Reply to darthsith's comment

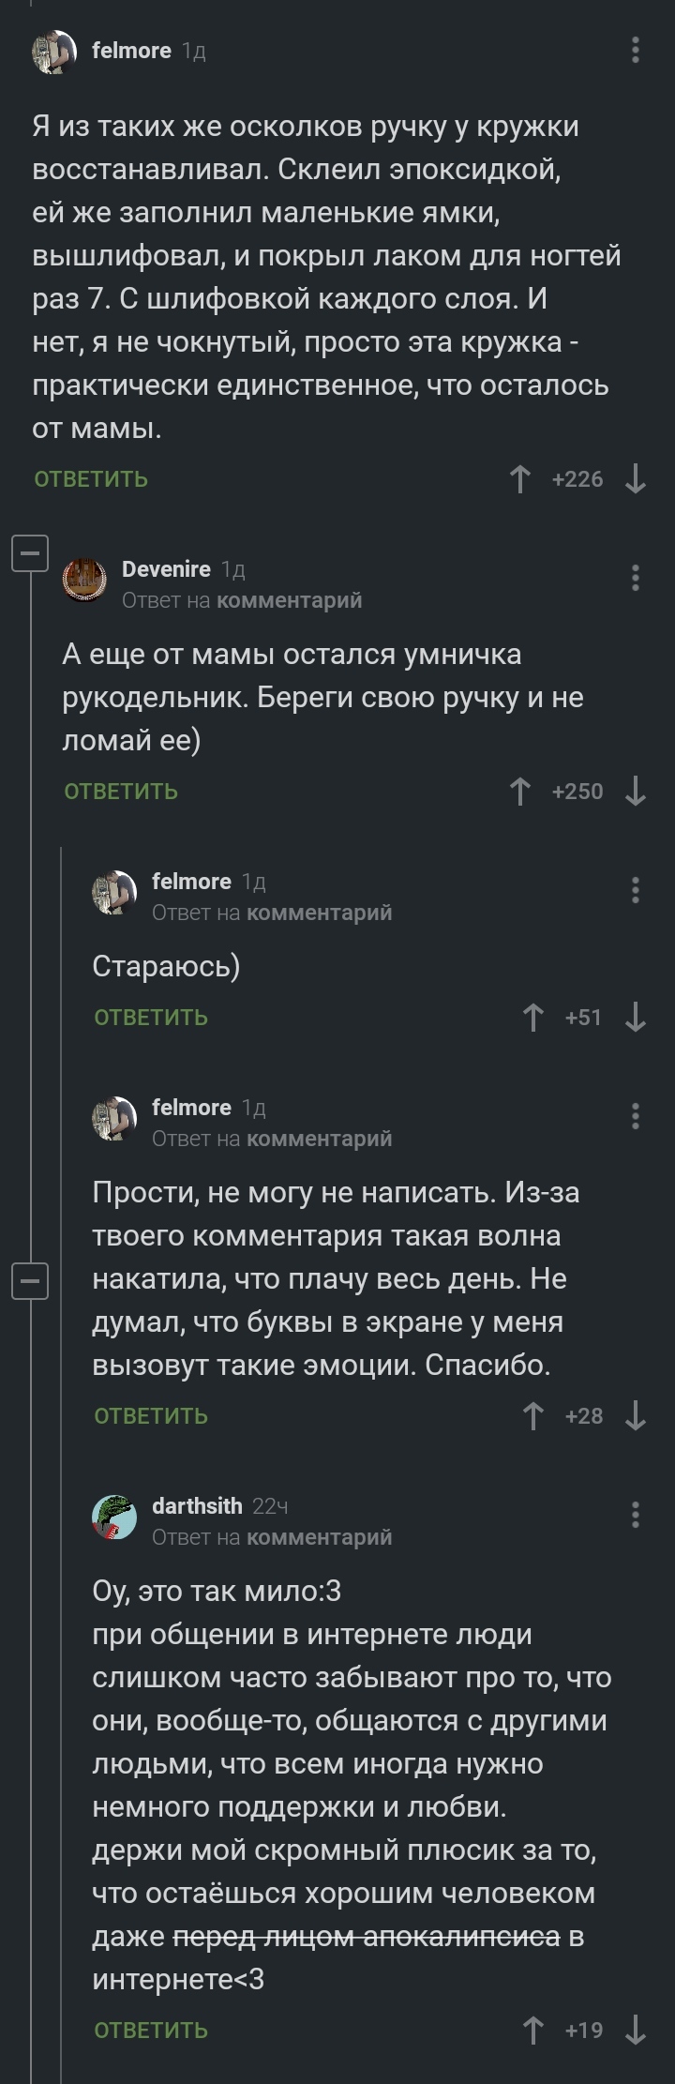tap(151, 2031)
